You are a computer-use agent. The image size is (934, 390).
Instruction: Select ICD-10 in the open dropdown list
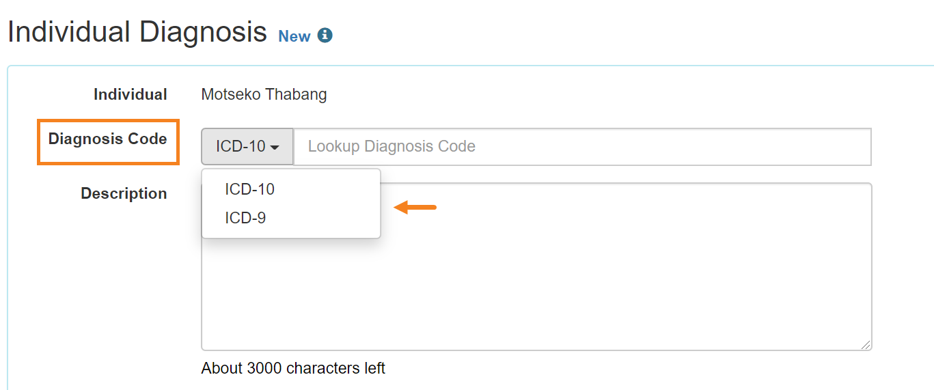[x=249, y=189]
